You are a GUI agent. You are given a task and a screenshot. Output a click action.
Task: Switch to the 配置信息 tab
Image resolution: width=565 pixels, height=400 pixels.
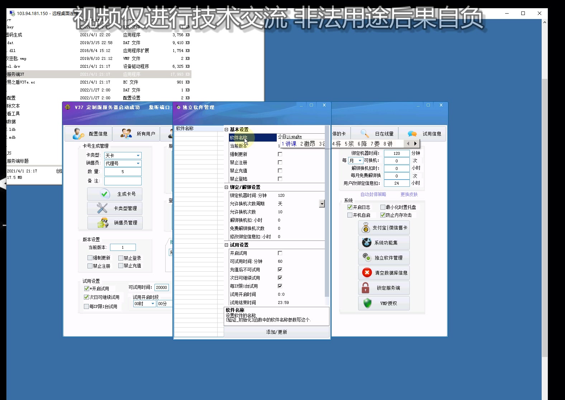88,134
